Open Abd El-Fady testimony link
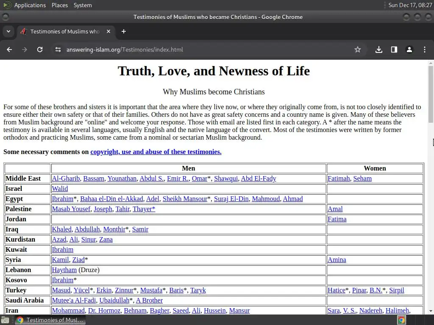The height and width of the screenshot is (325, 434). (x=259, y=179)
